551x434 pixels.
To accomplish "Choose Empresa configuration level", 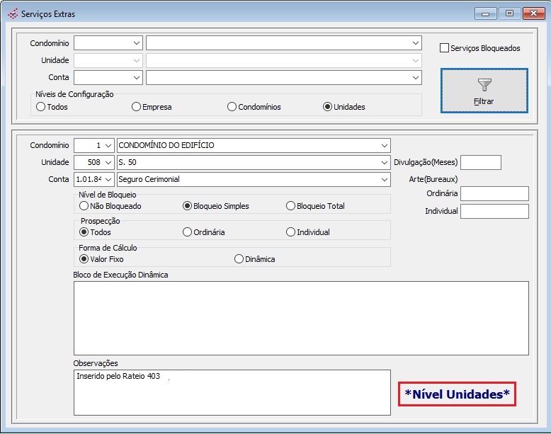I will point(137,107).
